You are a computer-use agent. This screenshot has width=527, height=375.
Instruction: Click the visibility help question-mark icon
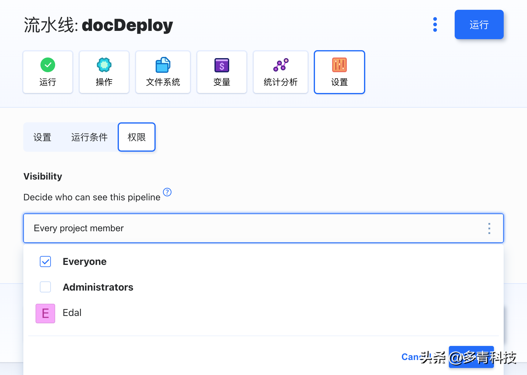167,192
